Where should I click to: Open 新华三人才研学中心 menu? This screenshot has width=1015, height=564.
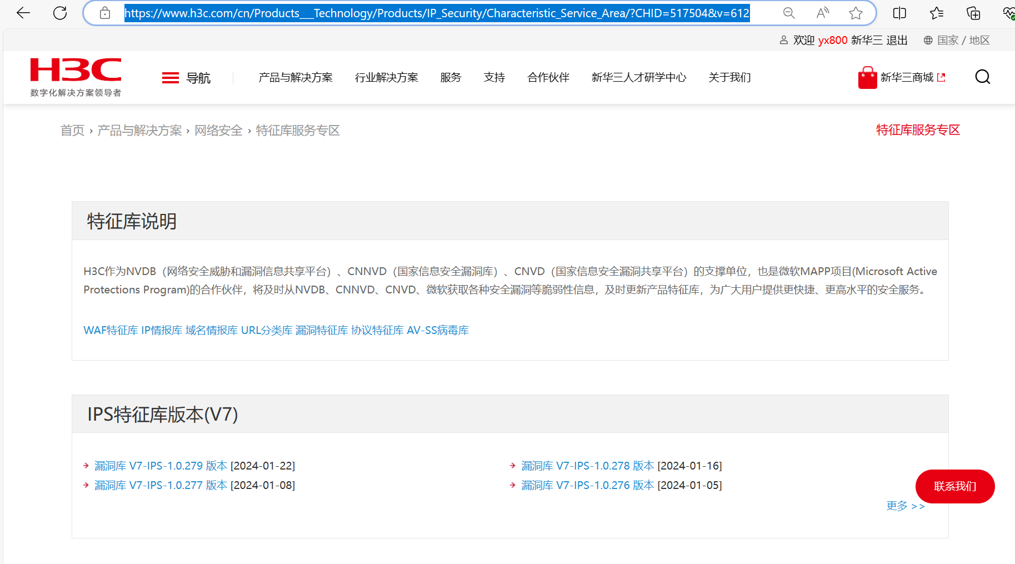click(x=639, y=77)
